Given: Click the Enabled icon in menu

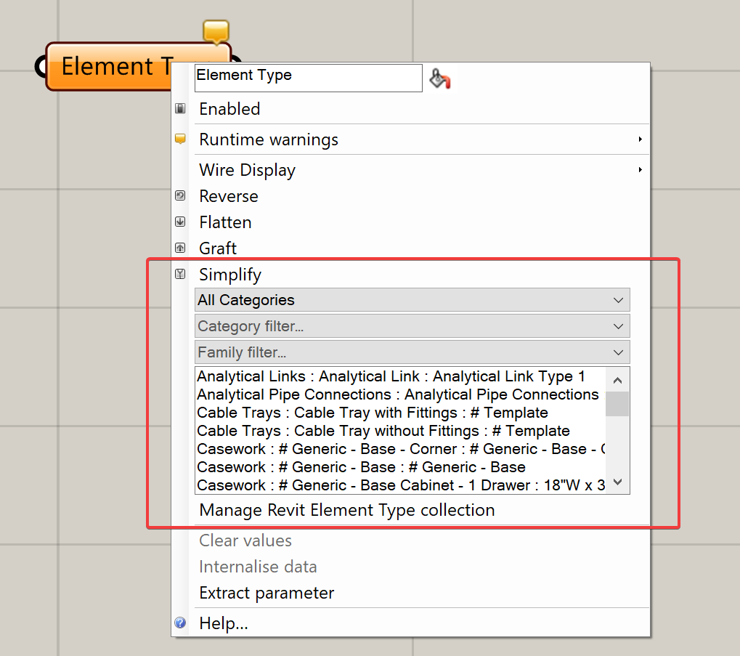Looking at the screenshot, I should [180, 108].
